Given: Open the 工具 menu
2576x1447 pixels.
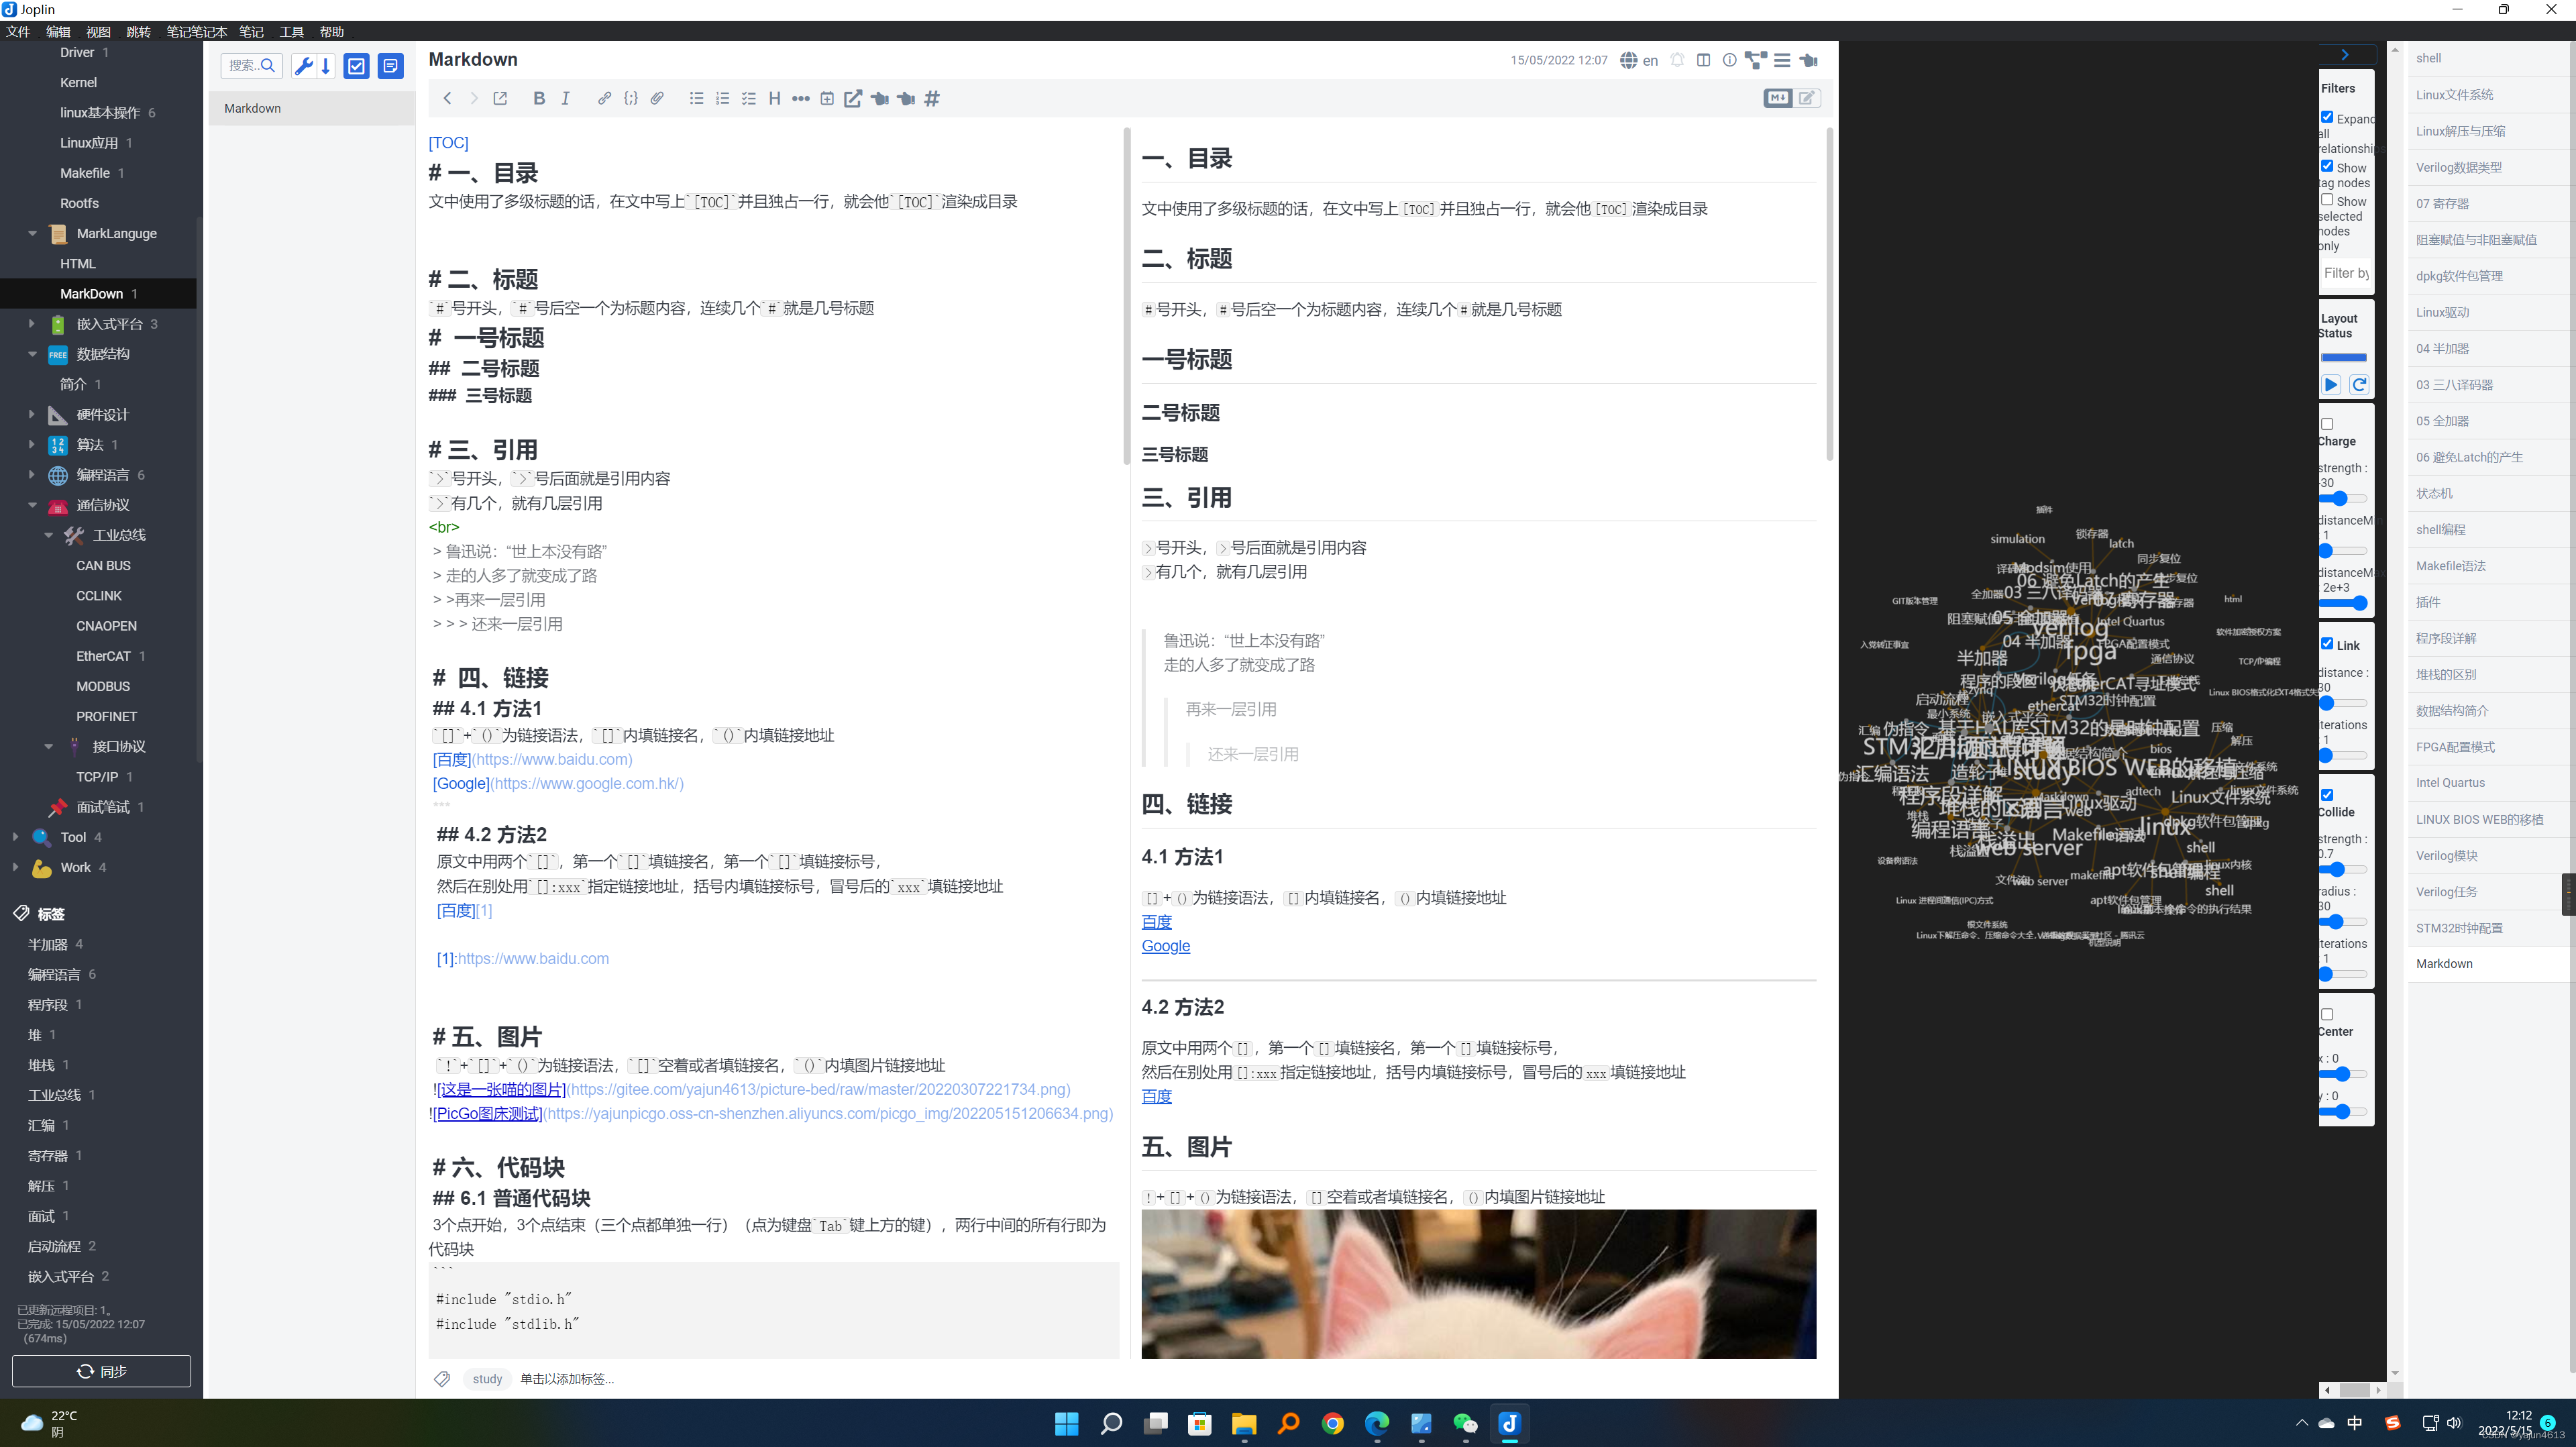Looking at the screenshot, I should click(291, 32).
